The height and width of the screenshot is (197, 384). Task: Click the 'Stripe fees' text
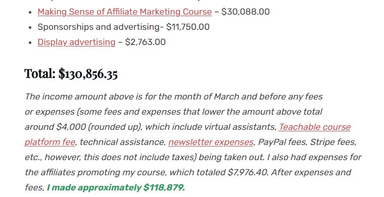(x=333, y=142)
